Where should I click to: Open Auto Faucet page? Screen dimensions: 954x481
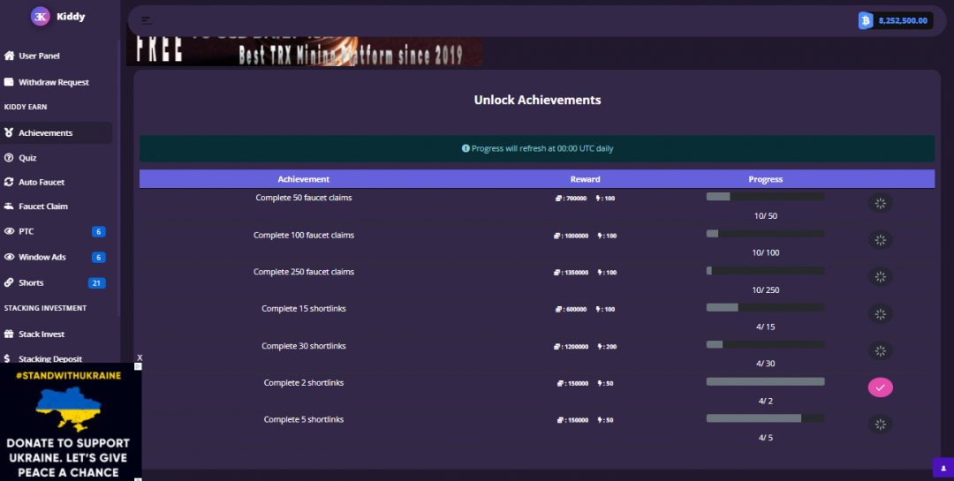(x=42, y=182)
